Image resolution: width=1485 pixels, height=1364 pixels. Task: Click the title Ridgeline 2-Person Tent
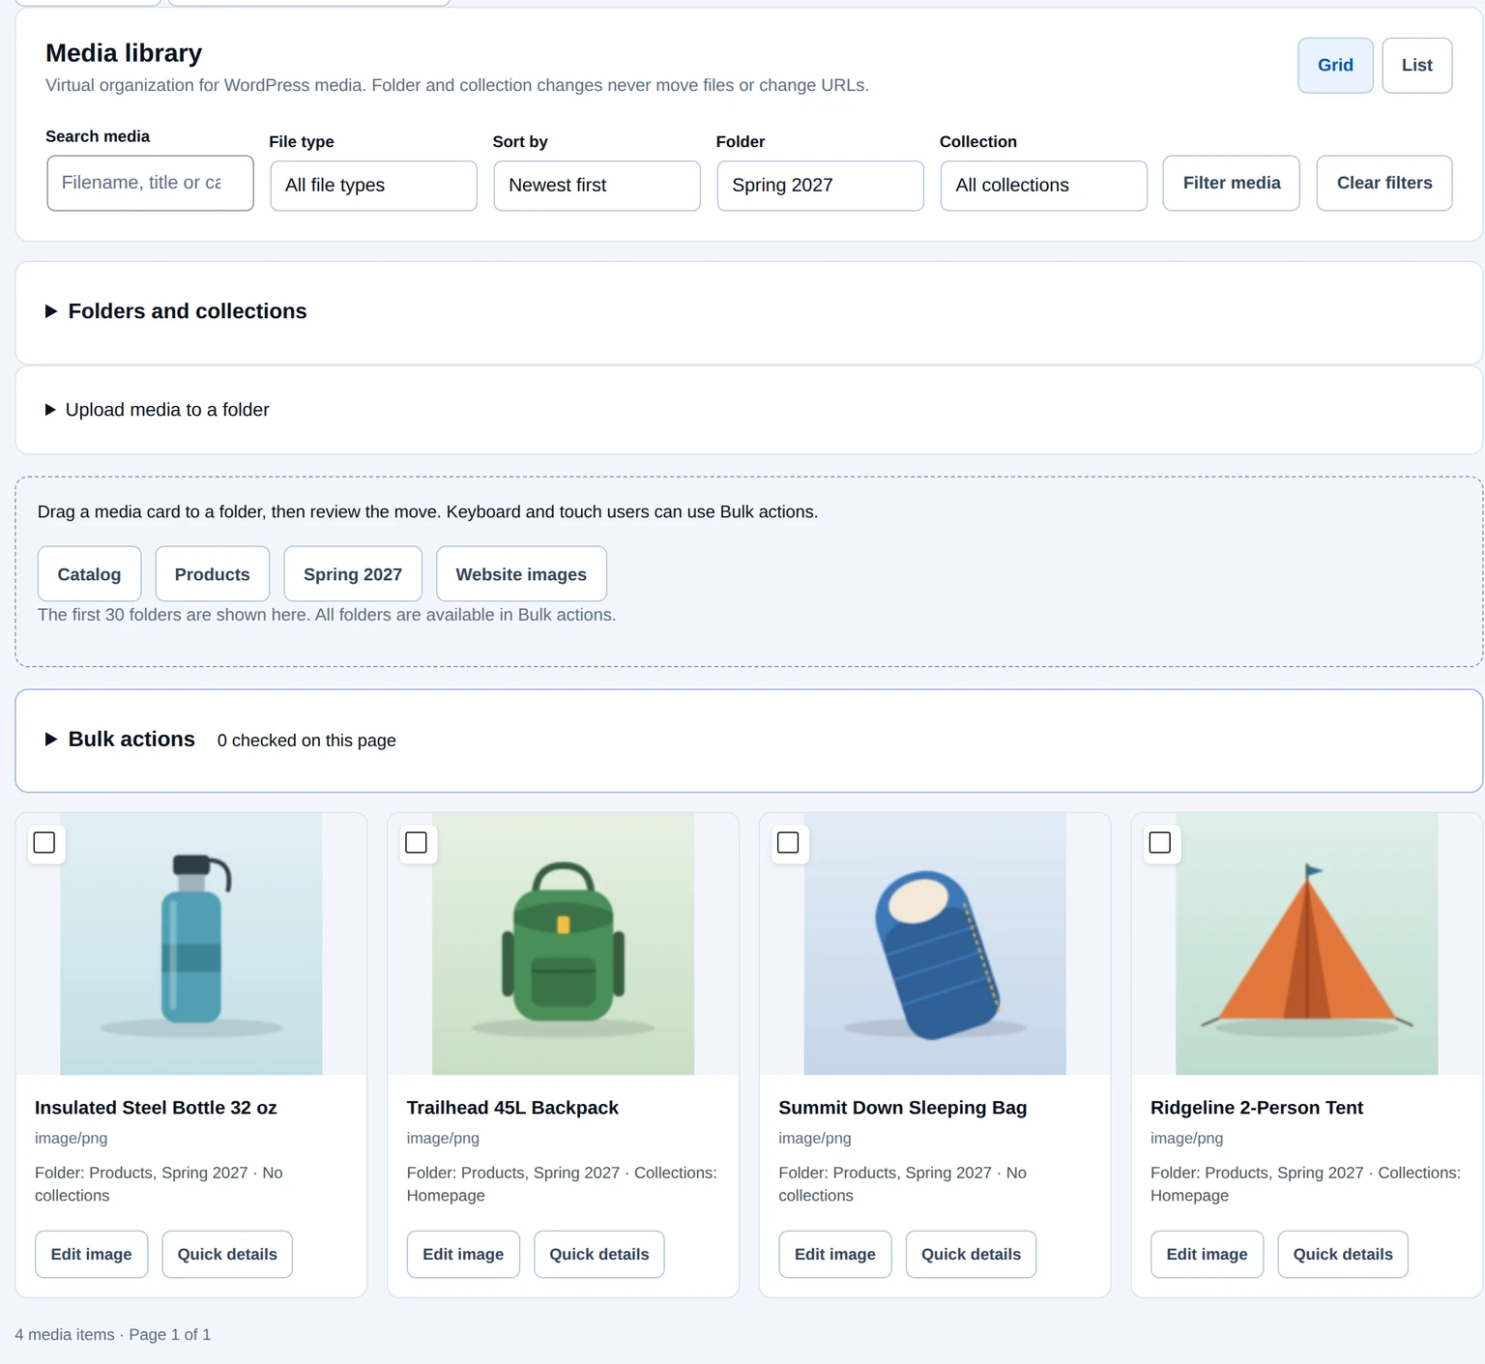tap(1257, 1108)
